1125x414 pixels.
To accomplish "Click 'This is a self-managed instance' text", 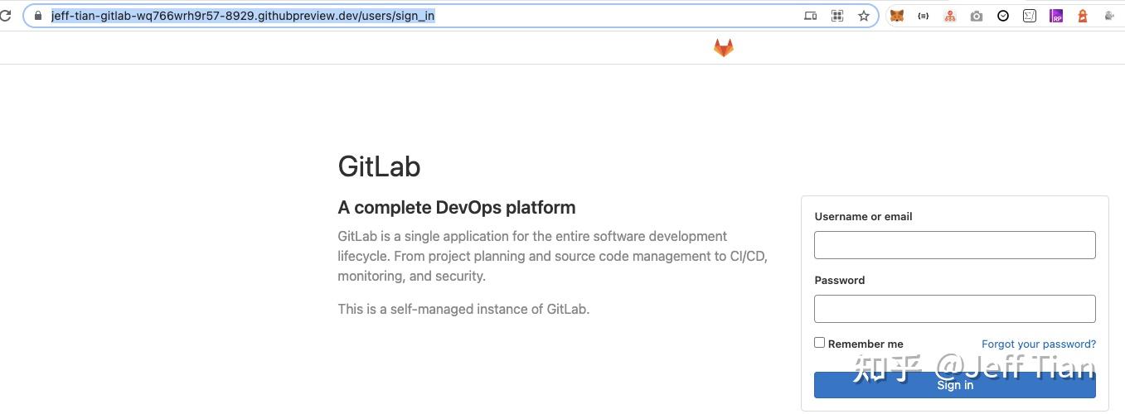I will click(x=463, y=309).
